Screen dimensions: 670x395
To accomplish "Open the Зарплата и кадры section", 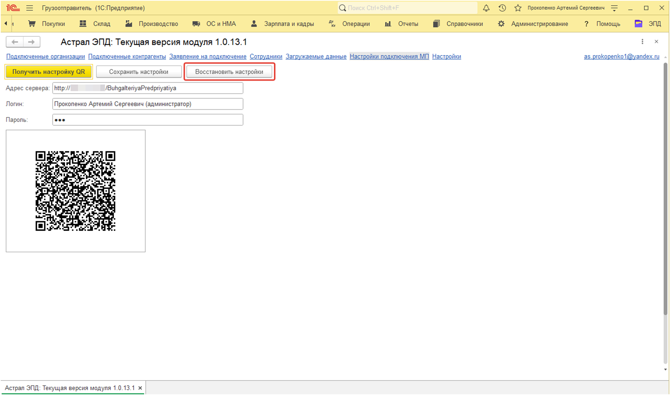I will [x=289, y=23].
